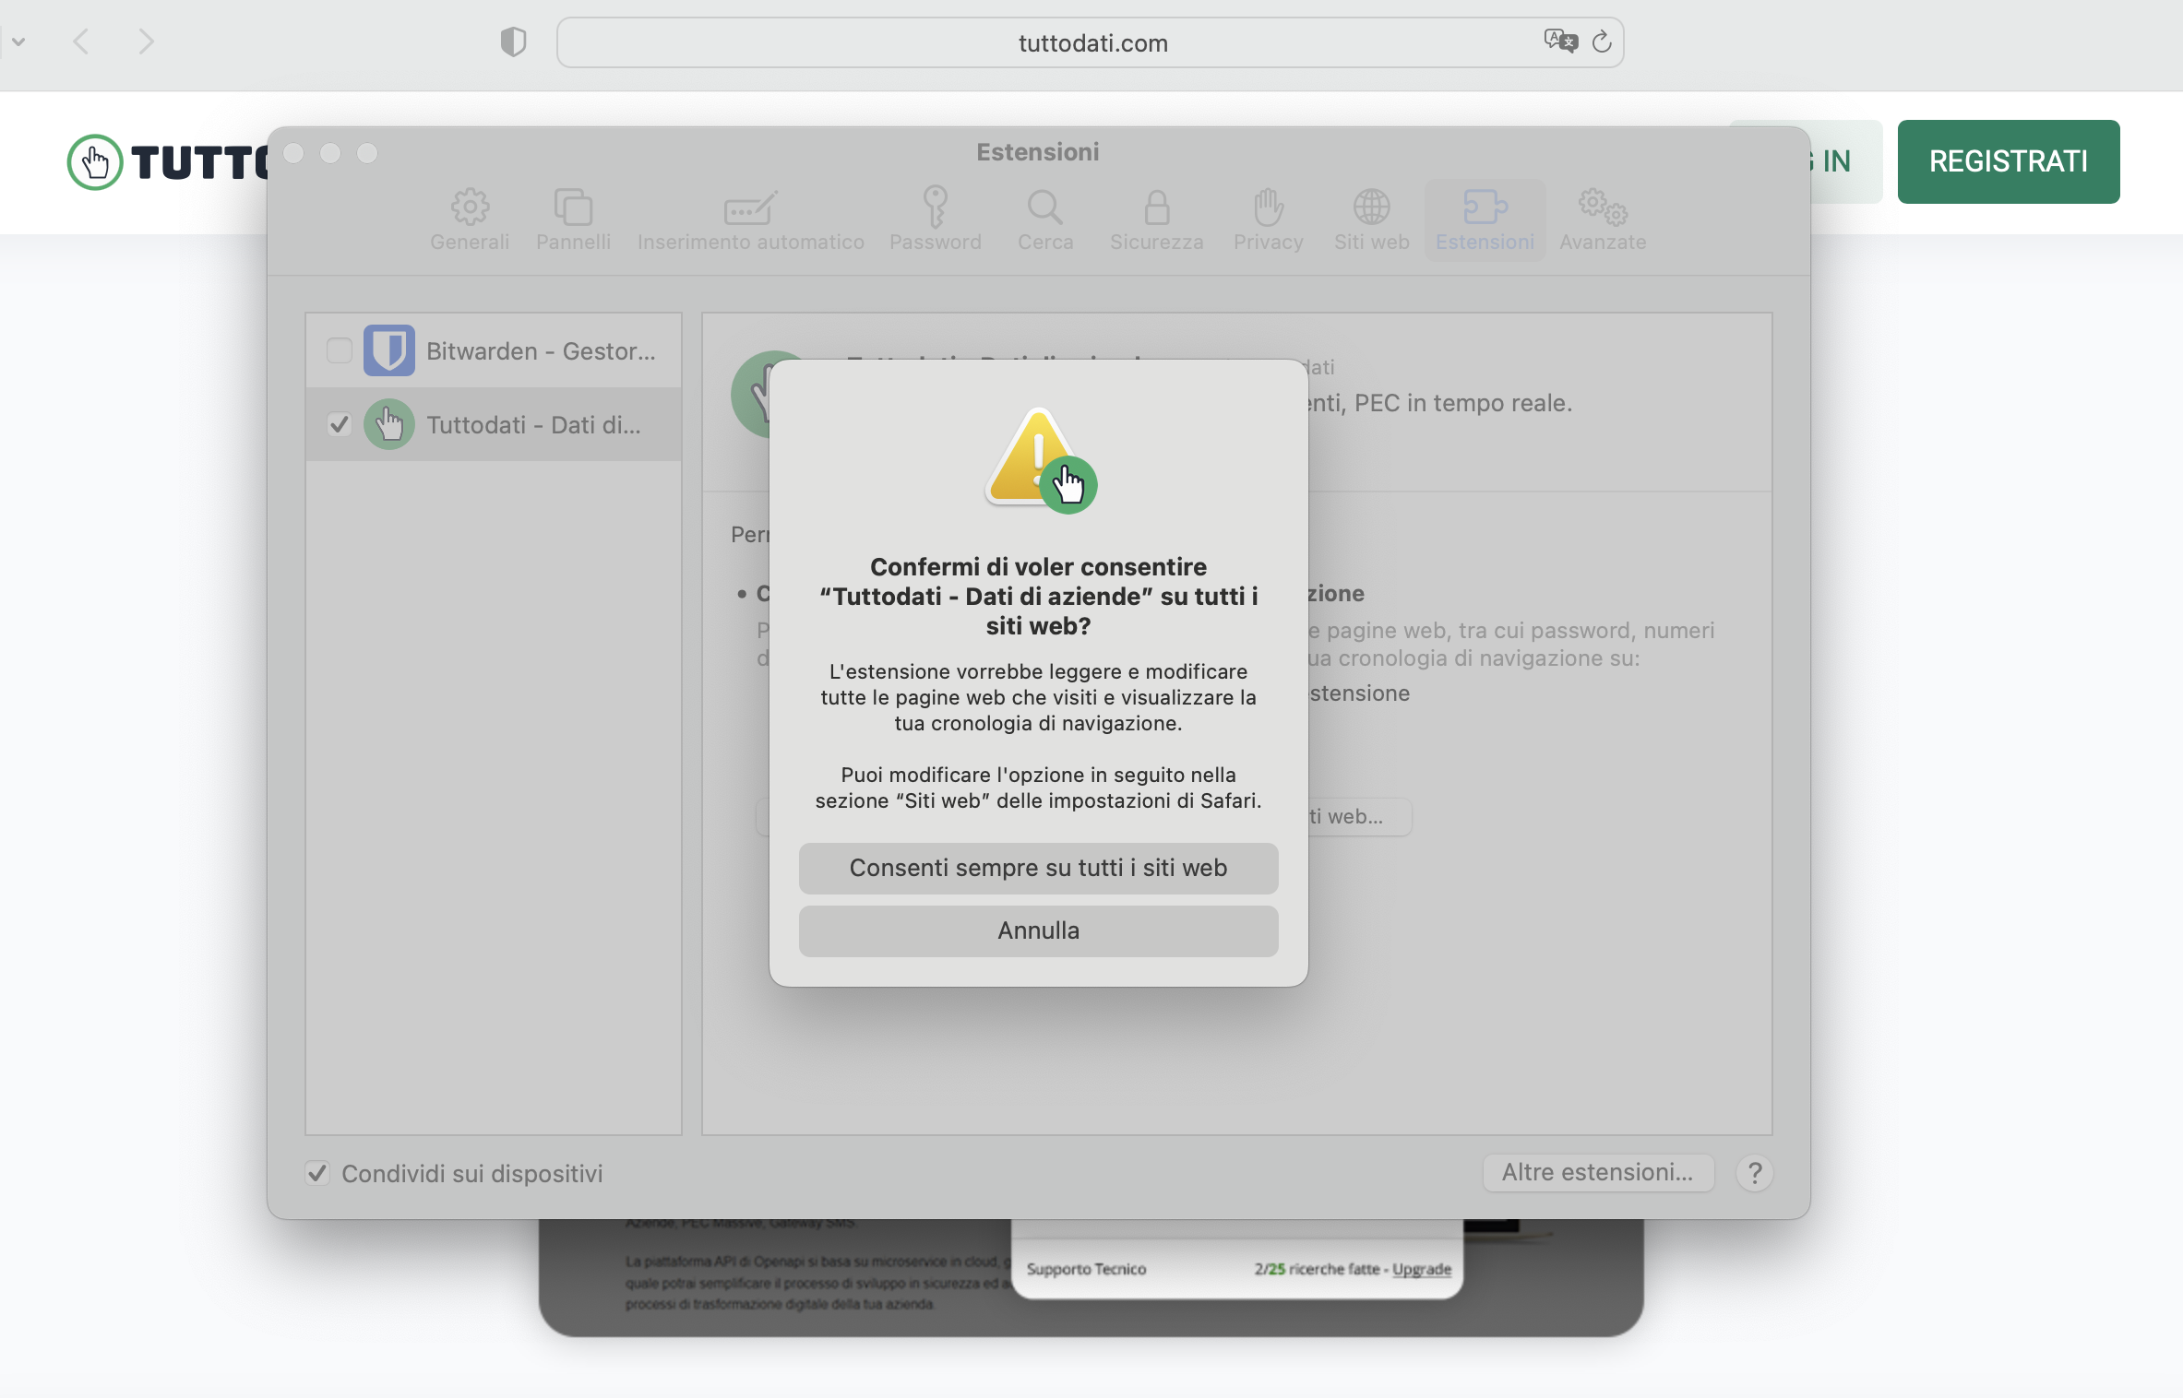This screenshot has width=2183, height=1398.
Task: Select the Estensioni tab
Action: 1485,219
